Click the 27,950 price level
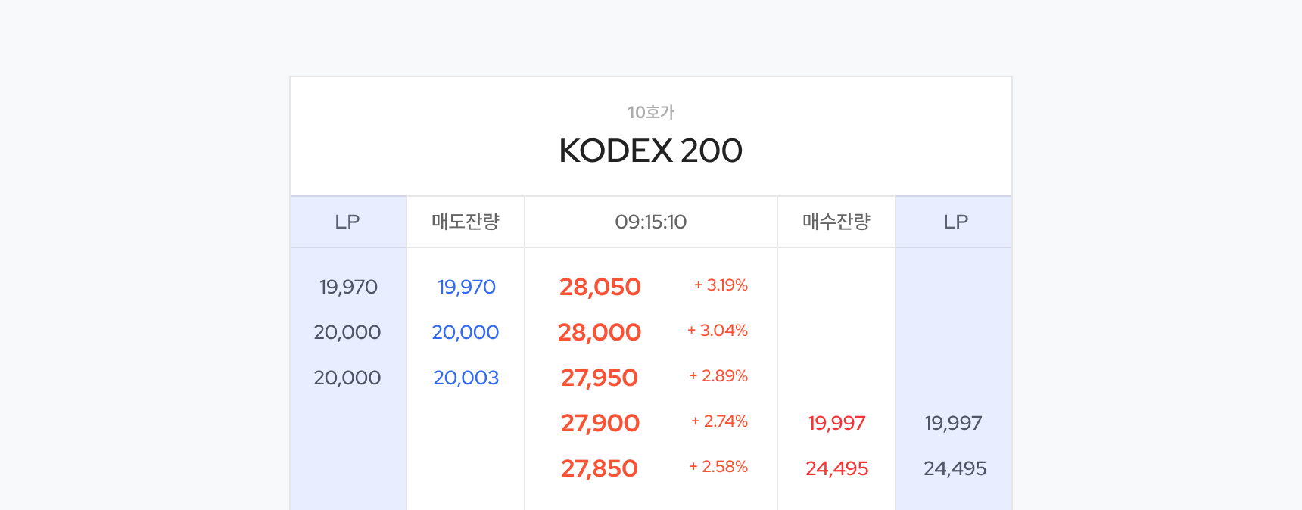1302x510 pixels. 600,378
